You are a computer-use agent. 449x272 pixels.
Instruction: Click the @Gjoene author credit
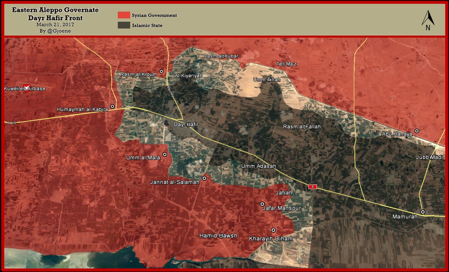click(x=55, y=31)
